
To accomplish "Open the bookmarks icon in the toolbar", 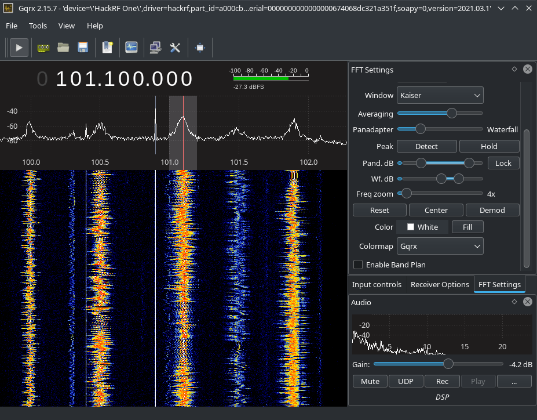I will click(107, 47).
